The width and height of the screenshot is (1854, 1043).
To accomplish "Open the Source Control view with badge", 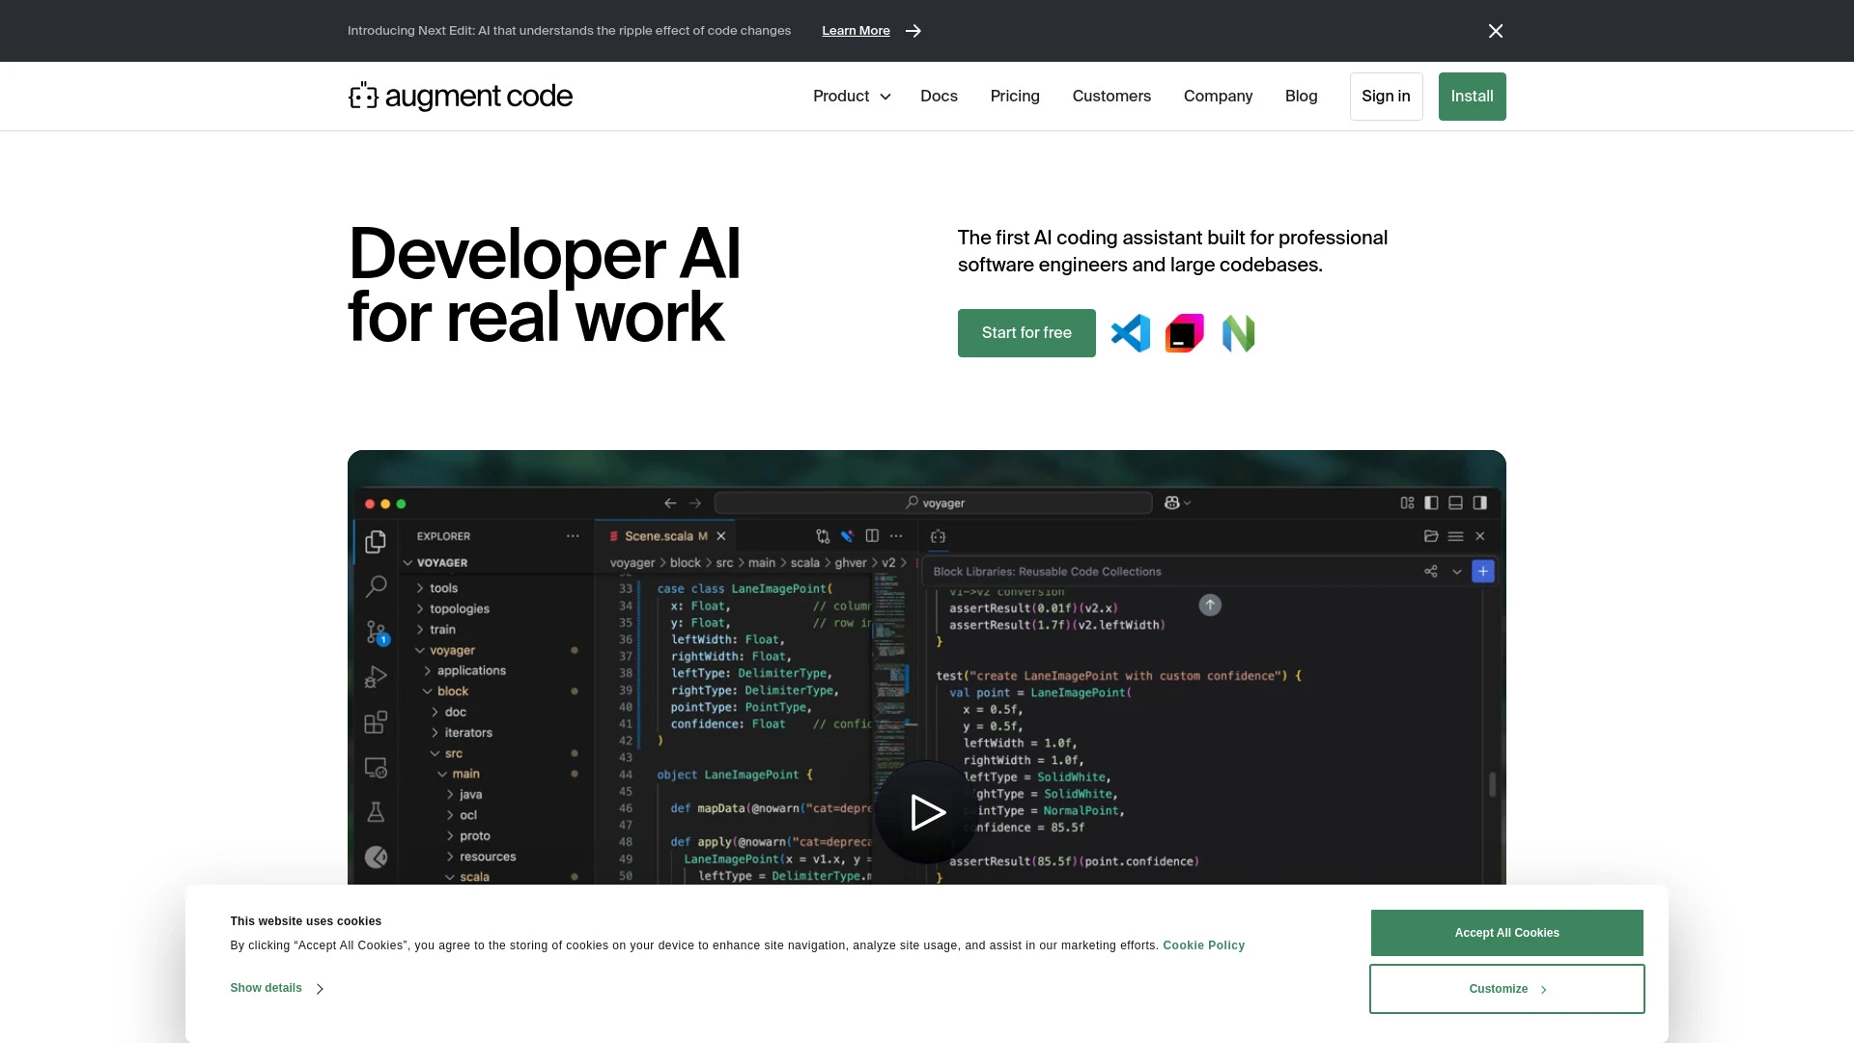I will 376,632.
